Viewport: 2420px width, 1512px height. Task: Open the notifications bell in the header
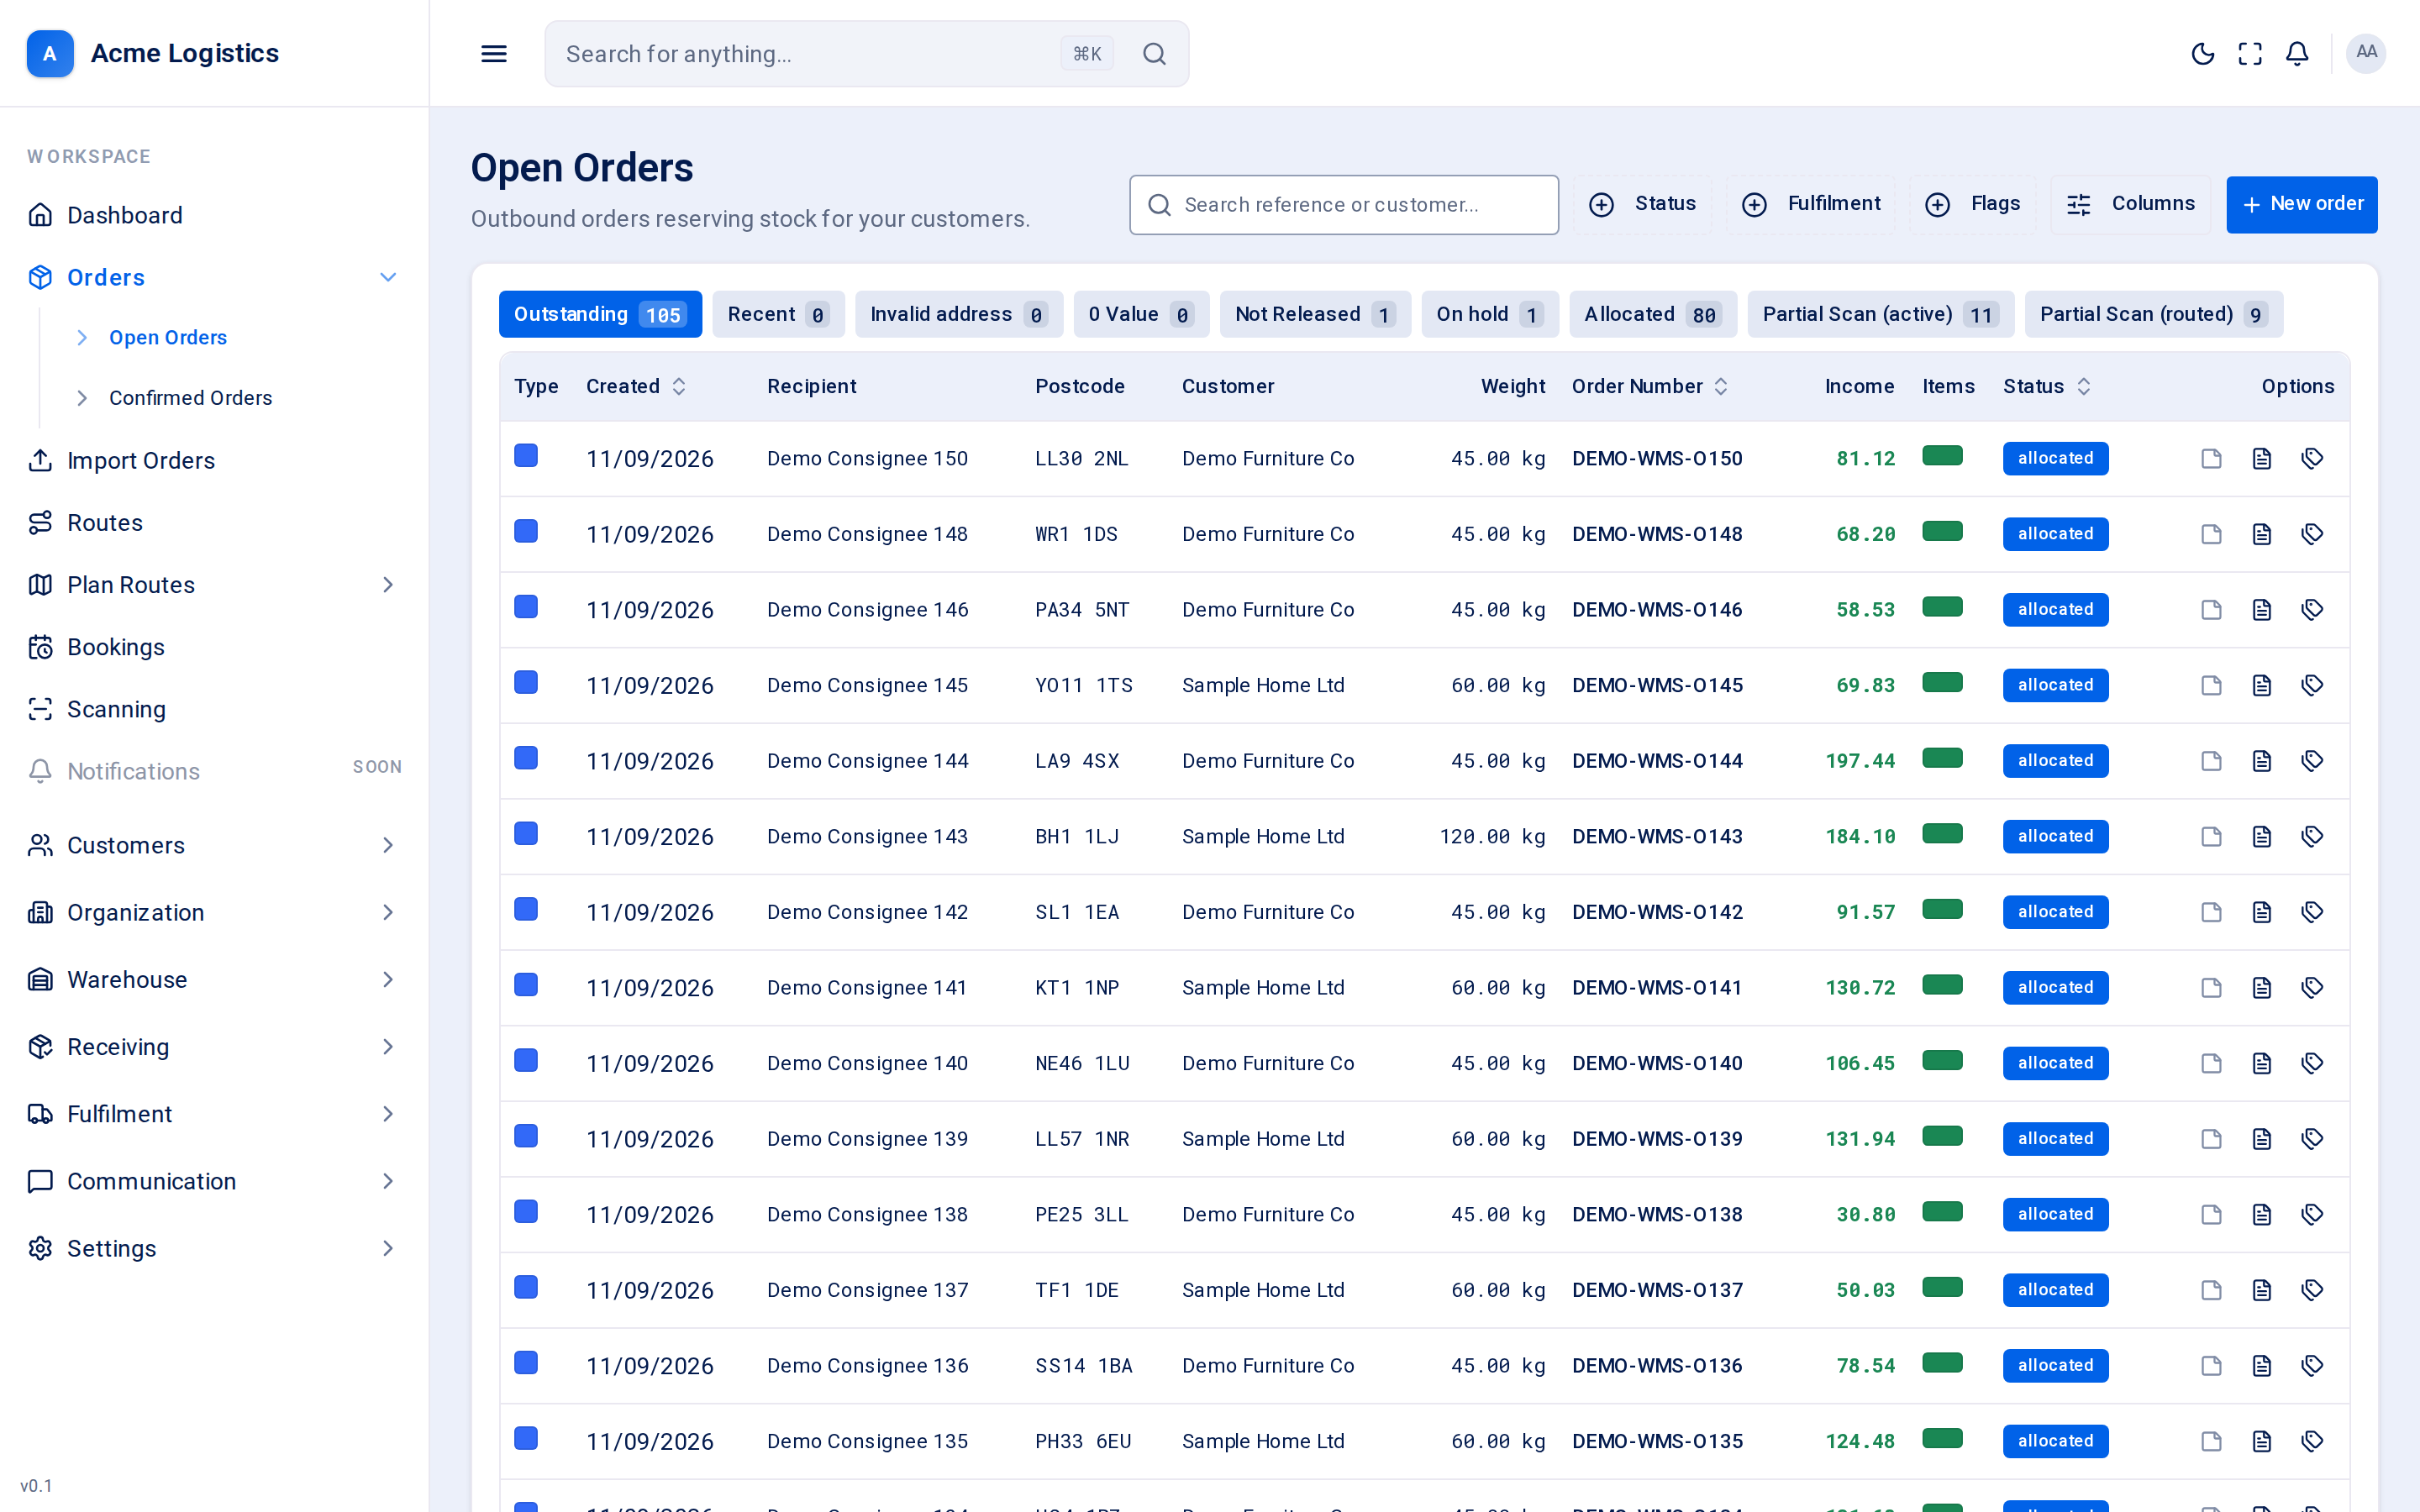[x=2297, y=54]
